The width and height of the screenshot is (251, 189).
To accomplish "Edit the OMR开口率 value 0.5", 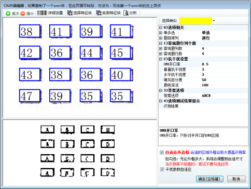I will [x=225, y=64].
